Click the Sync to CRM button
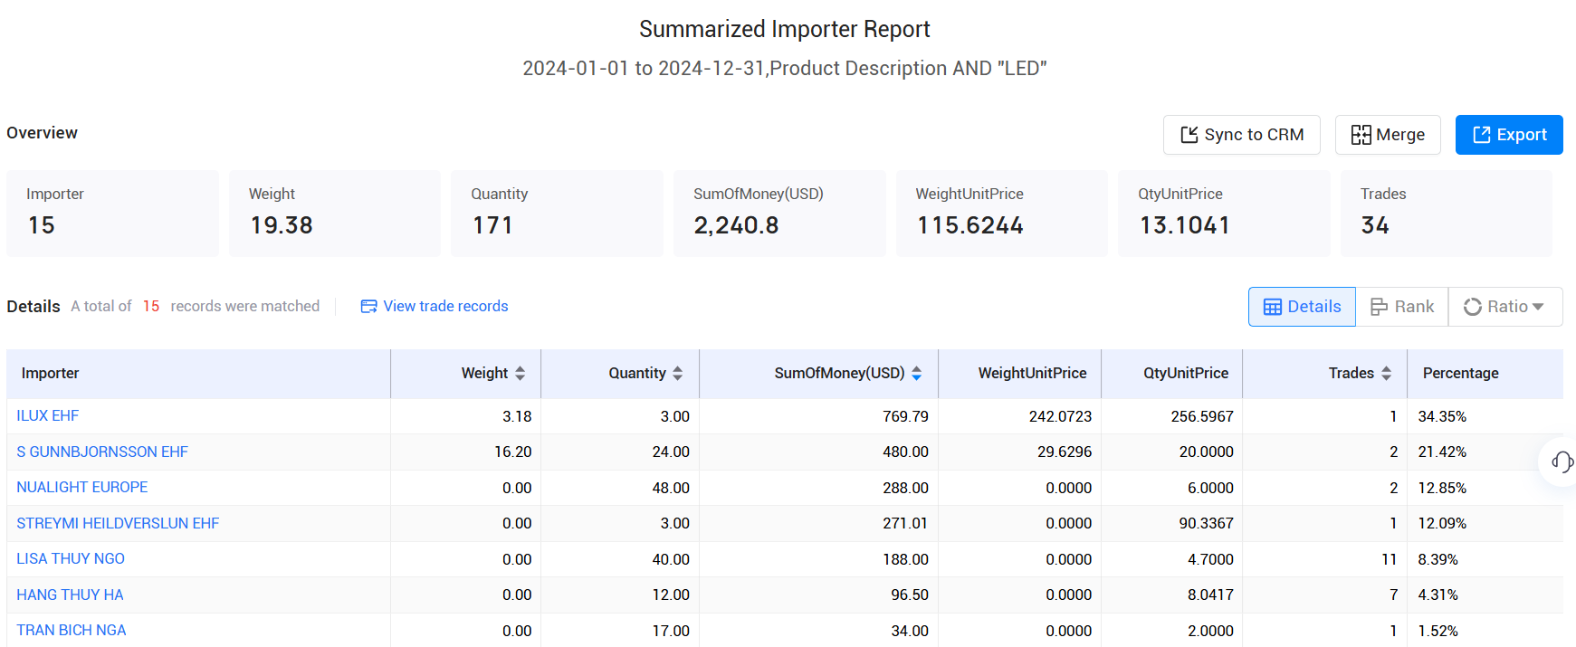The height and width of the screenshot is (647, 1576). (x=1241, y=135)
